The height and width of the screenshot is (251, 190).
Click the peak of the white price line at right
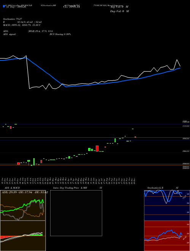pyautogui.click(x=177, y=60)
